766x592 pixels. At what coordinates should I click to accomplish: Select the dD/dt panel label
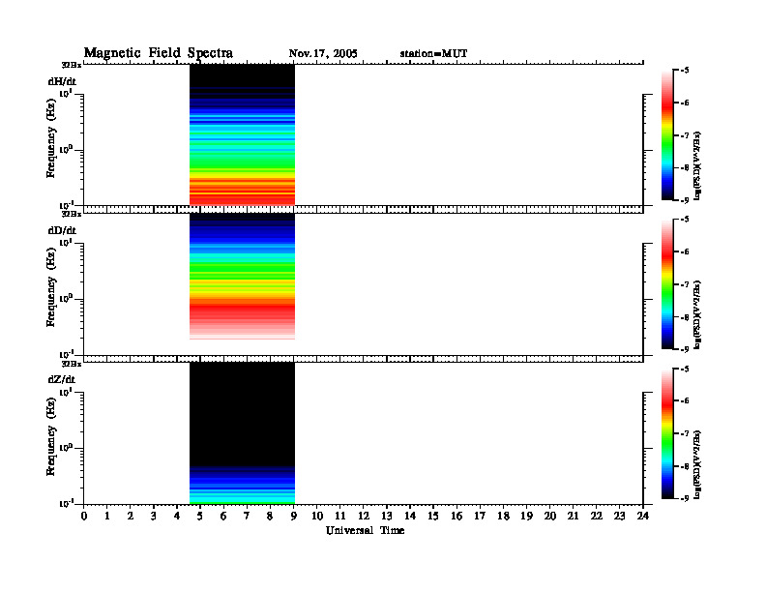(62, 230)
